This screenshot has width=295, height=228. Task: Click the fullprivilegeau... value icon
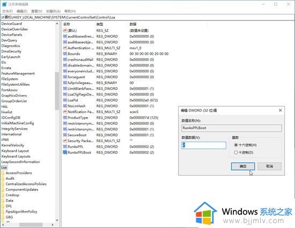point(65,83)
